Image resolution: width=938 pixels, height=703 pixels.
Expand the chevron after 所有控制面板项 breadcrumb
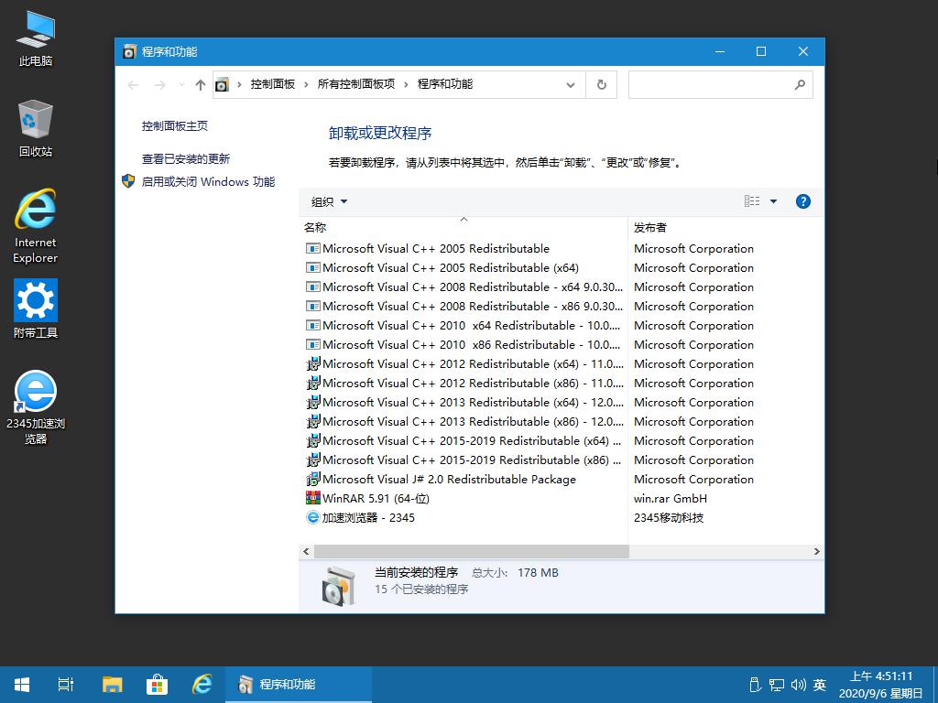406,84
